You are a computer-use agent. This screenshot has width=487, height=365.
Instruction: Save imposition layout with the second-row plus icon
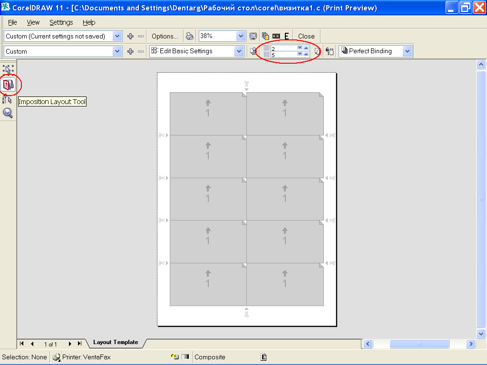pos(130,51)
